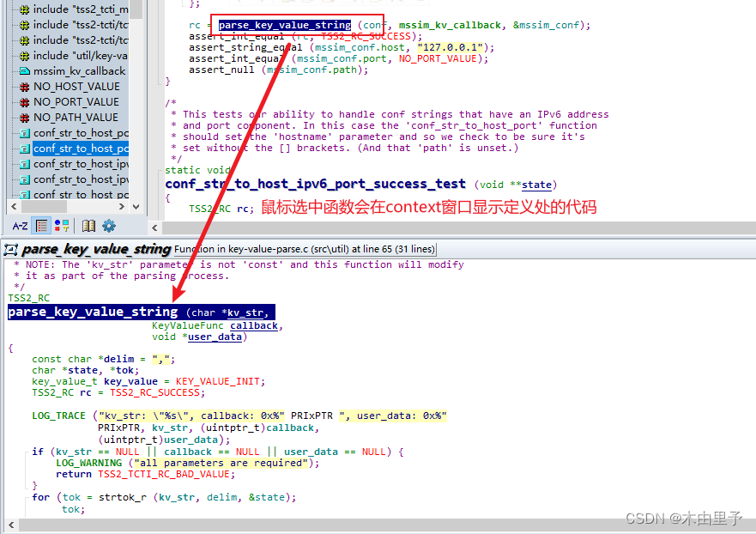Click the symbol list down scroll arrow
The width and height of the screenshot is (756, 534).
tap(135, 209)
